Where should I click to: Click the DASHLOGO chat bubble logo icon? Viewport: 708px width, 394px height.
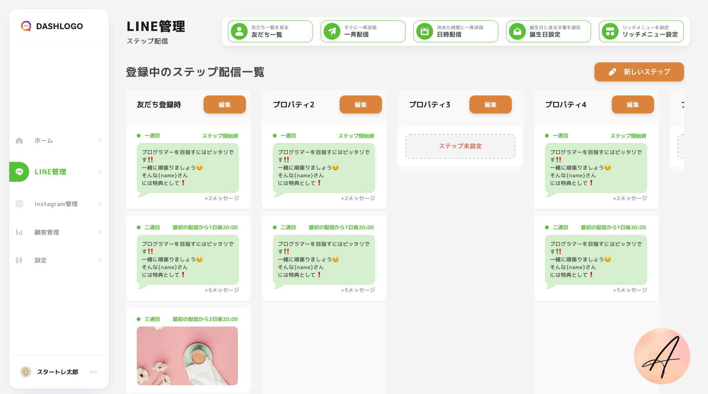[26, 26]
